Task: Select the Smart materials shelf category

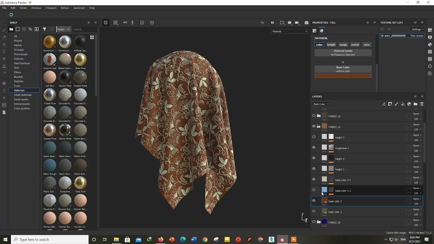Action: click(23, 95)
